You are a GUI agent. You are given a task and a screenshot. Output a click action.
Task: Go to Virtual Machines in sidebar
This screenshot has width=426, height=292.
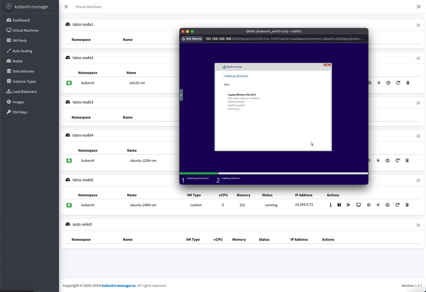(23, 30)
